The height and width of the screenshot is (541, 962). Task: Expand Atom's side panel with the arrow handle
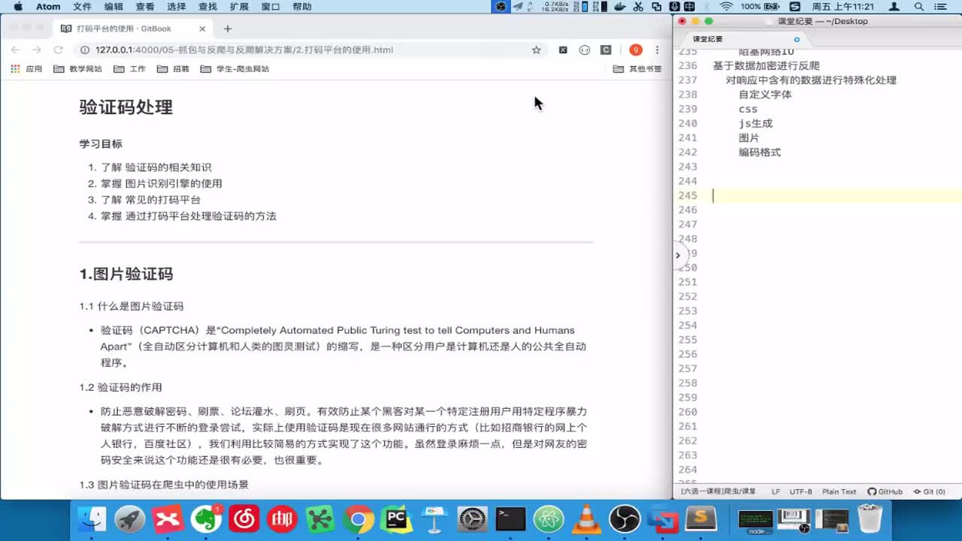tap(678, 255)
